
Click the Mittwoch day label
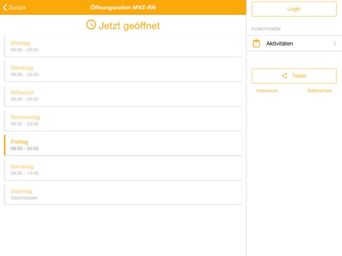(x=22, y=92)
